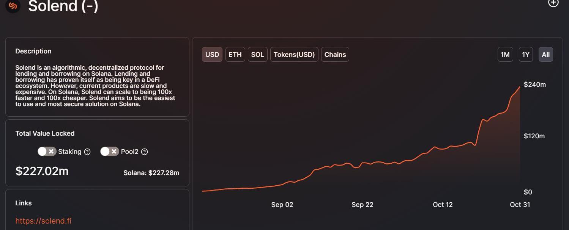Set chart range to 1Y
This screenshot has height=230, width=569.
pyautogui.click(x=526, y=55)
